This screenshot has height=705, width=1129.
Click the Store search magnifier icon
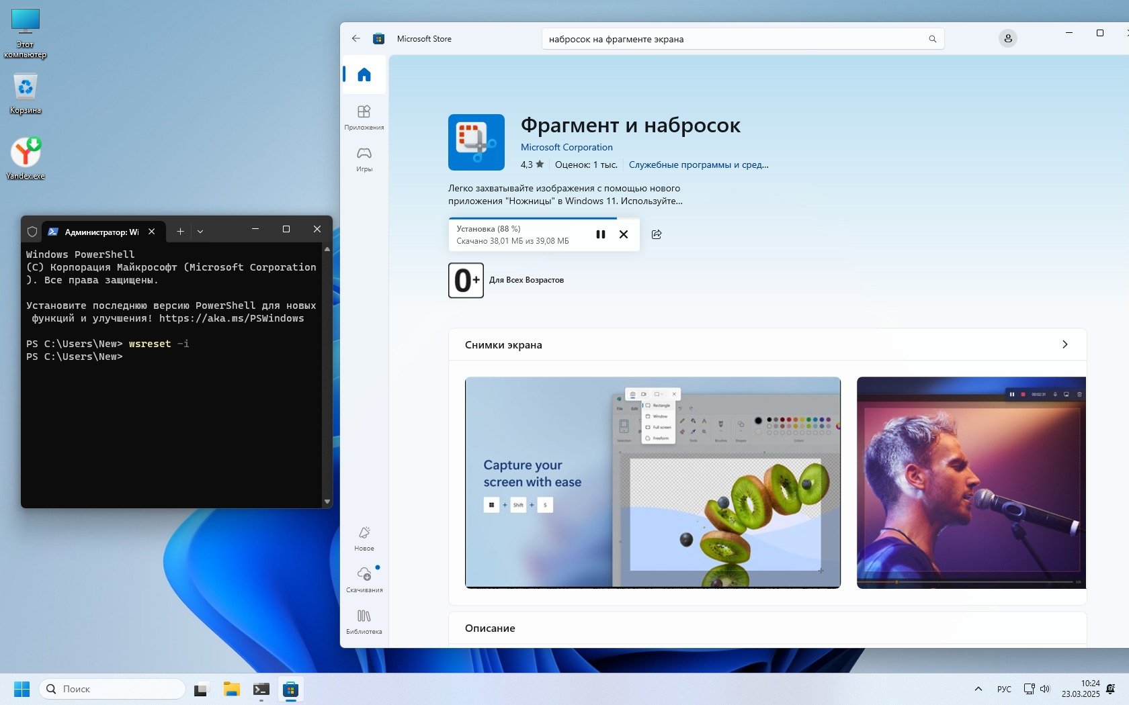932,39
